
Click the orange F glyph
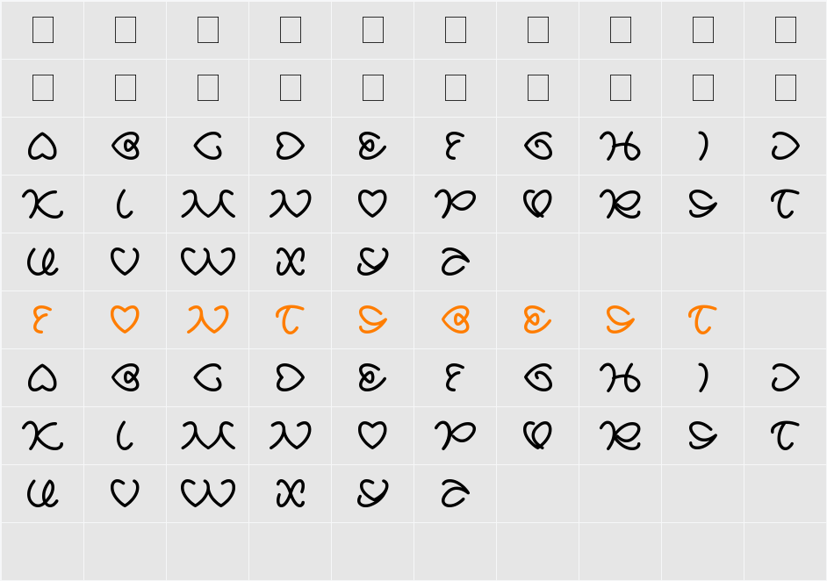pyautogui.click(x=40, y=319)
